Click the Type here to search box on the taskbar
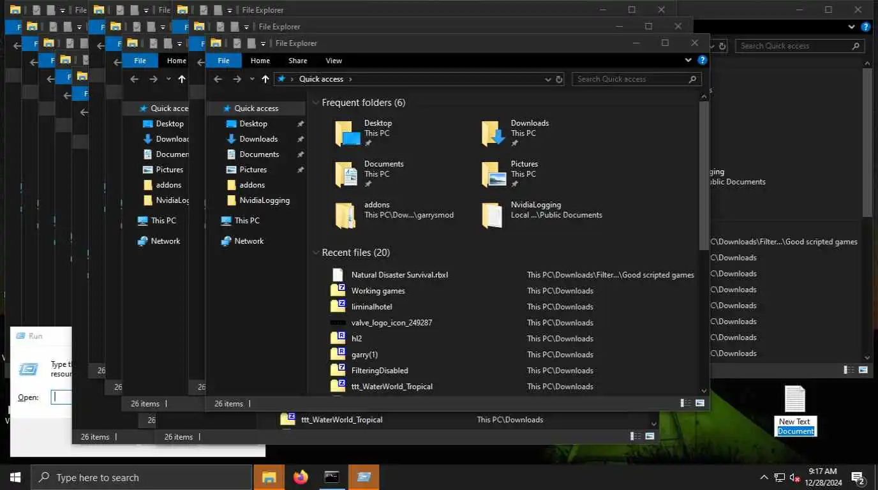The height and width of the screenshot is (490, 878). pyautogui.click(x=142, y=477)
